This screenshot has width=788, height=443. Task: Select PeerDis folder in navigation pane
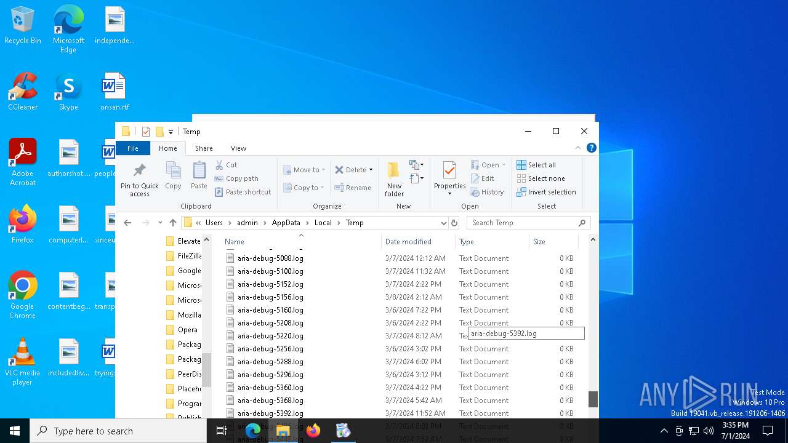pyautogui.click(x=183, y=374)
